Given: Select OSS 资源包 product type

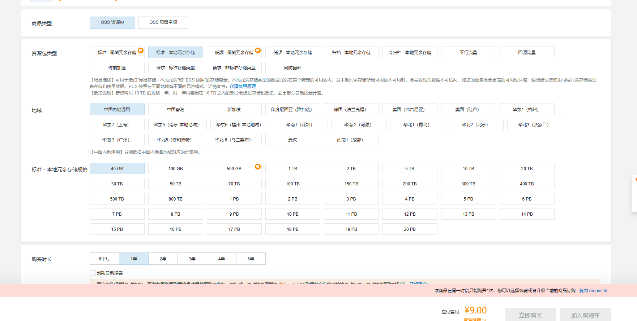Looking at the screenshot, I should click(x=112, y=22).
